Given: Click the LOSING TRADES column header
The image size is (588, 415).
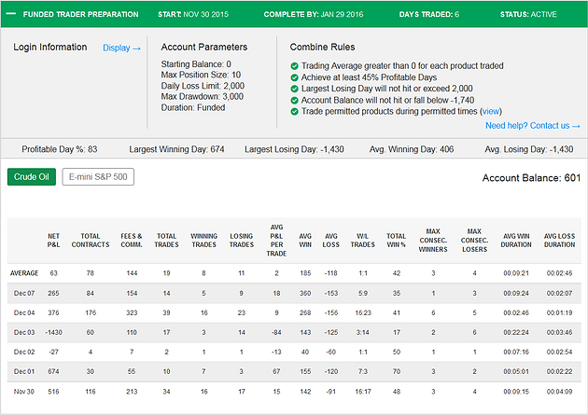Looking at the screenshot, I should pos(242,241).
